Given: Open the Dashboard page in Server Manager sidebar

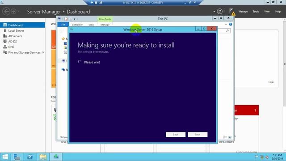Looking at the screenshot, I should (x=22, y=25).
